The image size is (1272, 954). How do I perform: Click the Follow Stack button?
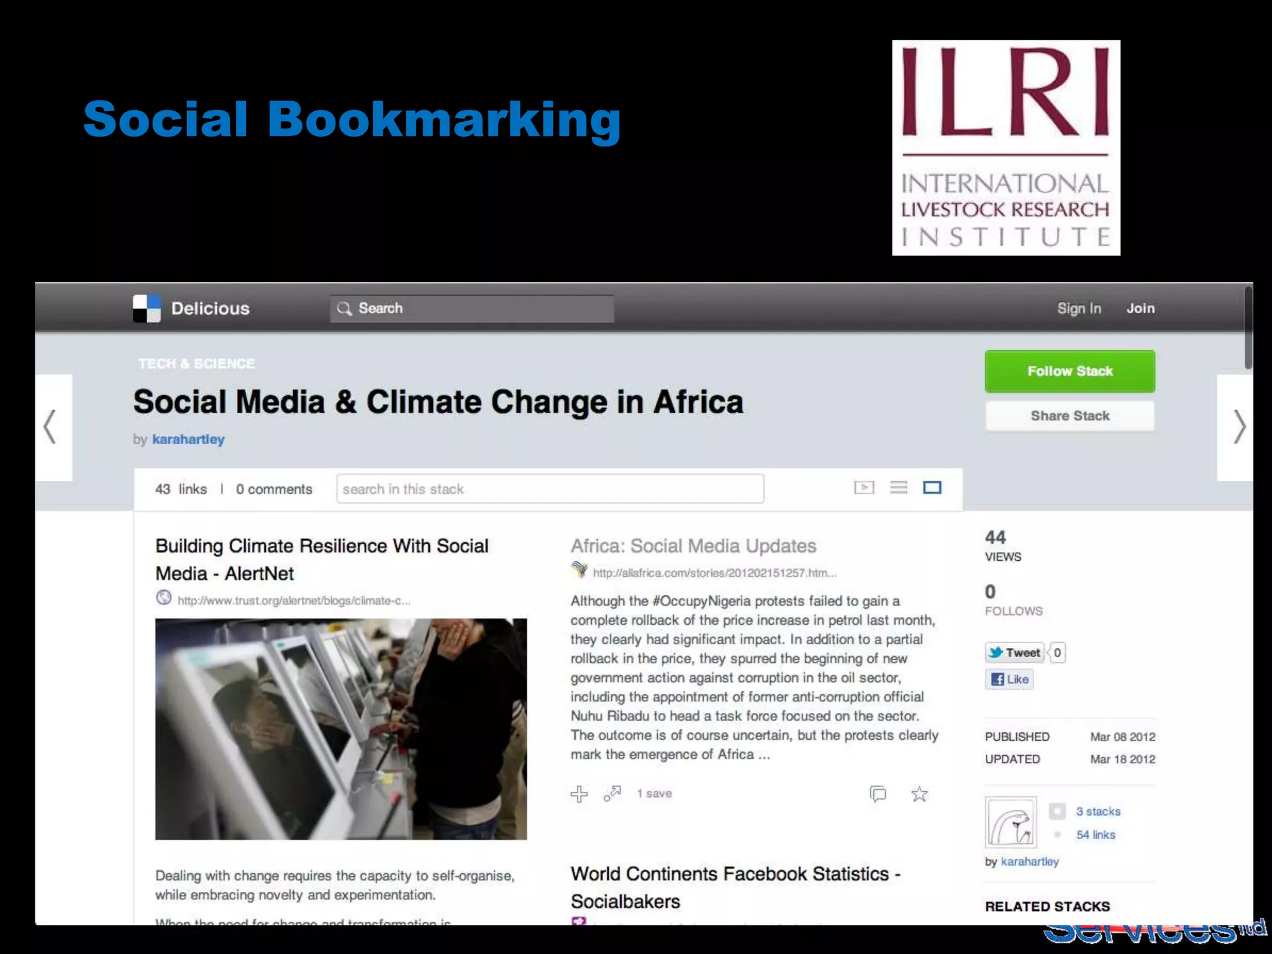click(x=1070, y=371)
